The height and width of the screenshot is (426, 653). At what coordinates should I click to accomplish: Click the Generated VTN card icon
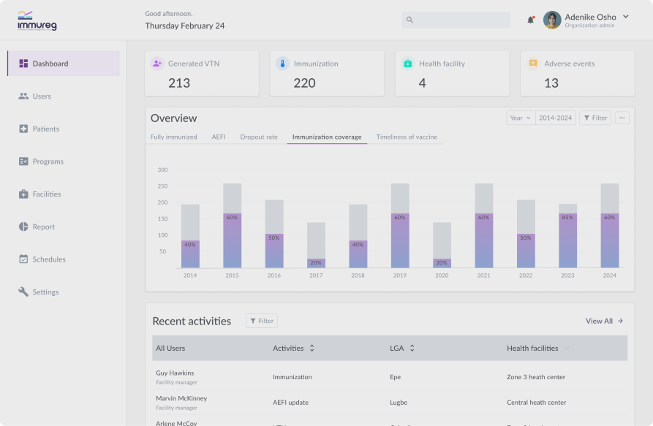pyautogui.click(x=157, y=64)
